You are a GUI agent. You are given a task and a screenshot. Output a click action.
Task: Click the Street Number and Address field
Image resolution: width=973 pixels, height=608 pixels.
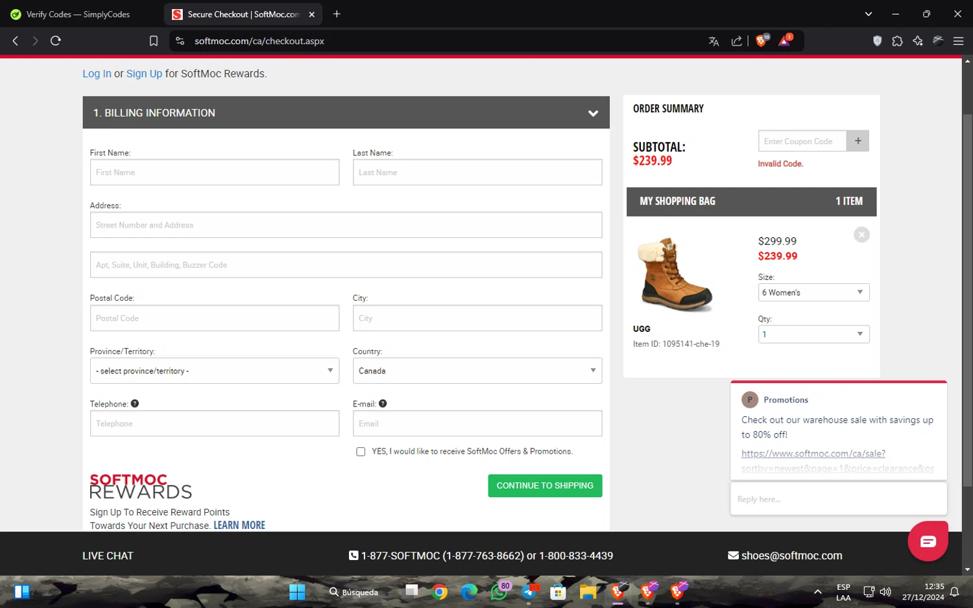(x=346, y=225)
